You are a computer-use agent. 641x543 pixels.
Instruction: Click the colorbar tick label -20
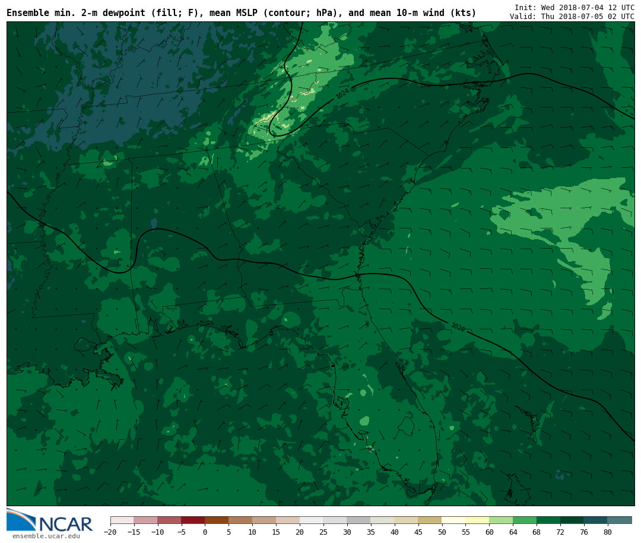[x=109, y=532]
